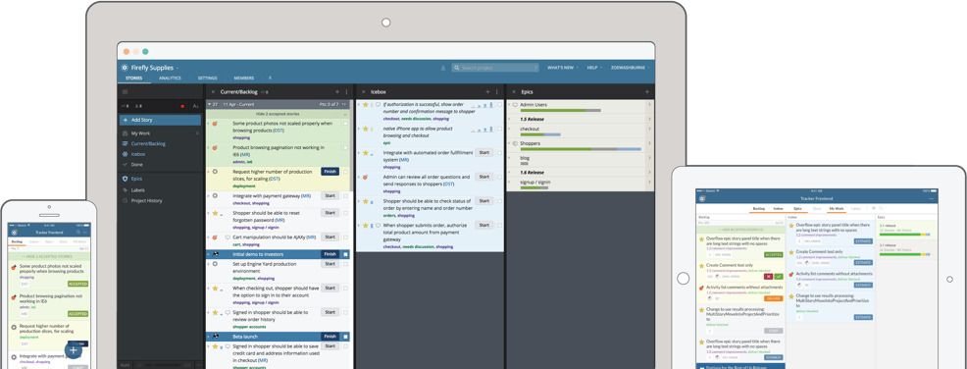
Task: Open the MEMBERS tab
Action: point(243,79)
